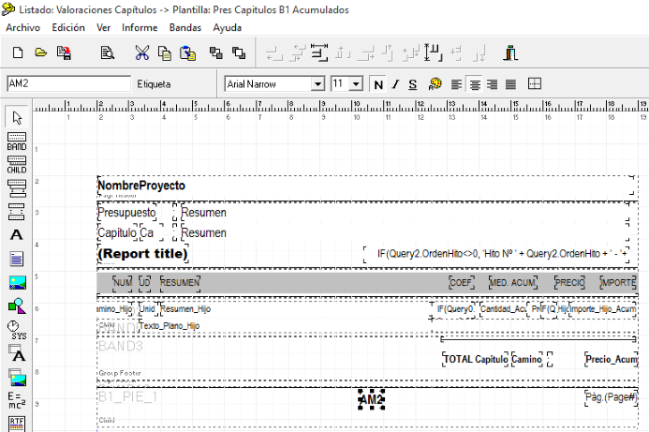
Task: Expand the font size dropdown
Action: (x=356, y=84)
